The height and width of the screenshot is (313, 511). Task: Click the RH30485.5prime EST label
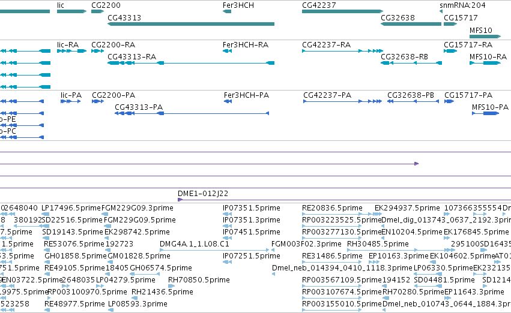pyautogui.click(x=378, y=243)
